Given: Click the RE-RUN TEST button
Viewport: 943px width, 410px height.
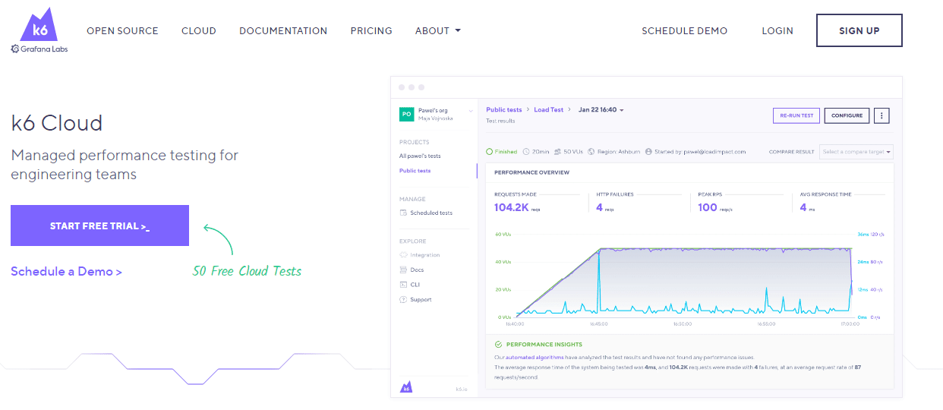Looking at the screenshot, I should 795,115.
